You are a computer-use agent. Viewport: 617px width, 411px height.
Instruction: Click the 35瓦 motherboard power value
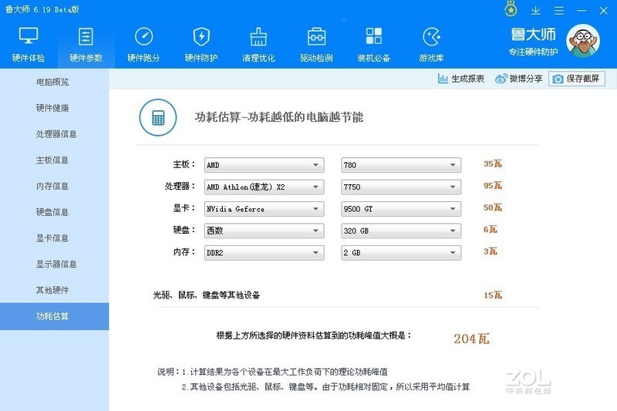coord(493,163)
